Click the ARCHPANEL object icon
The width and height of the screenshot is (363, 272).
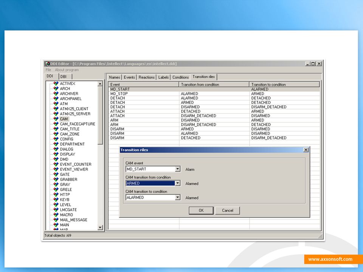pyautogui.click(x=56, y=99)
